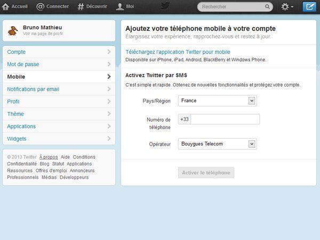
Task: Compose a new tweet
Action: tap(309, 7)
